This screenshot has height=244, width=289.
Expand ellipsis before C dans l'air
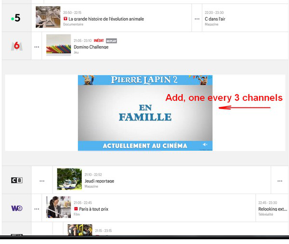point(197,19)
